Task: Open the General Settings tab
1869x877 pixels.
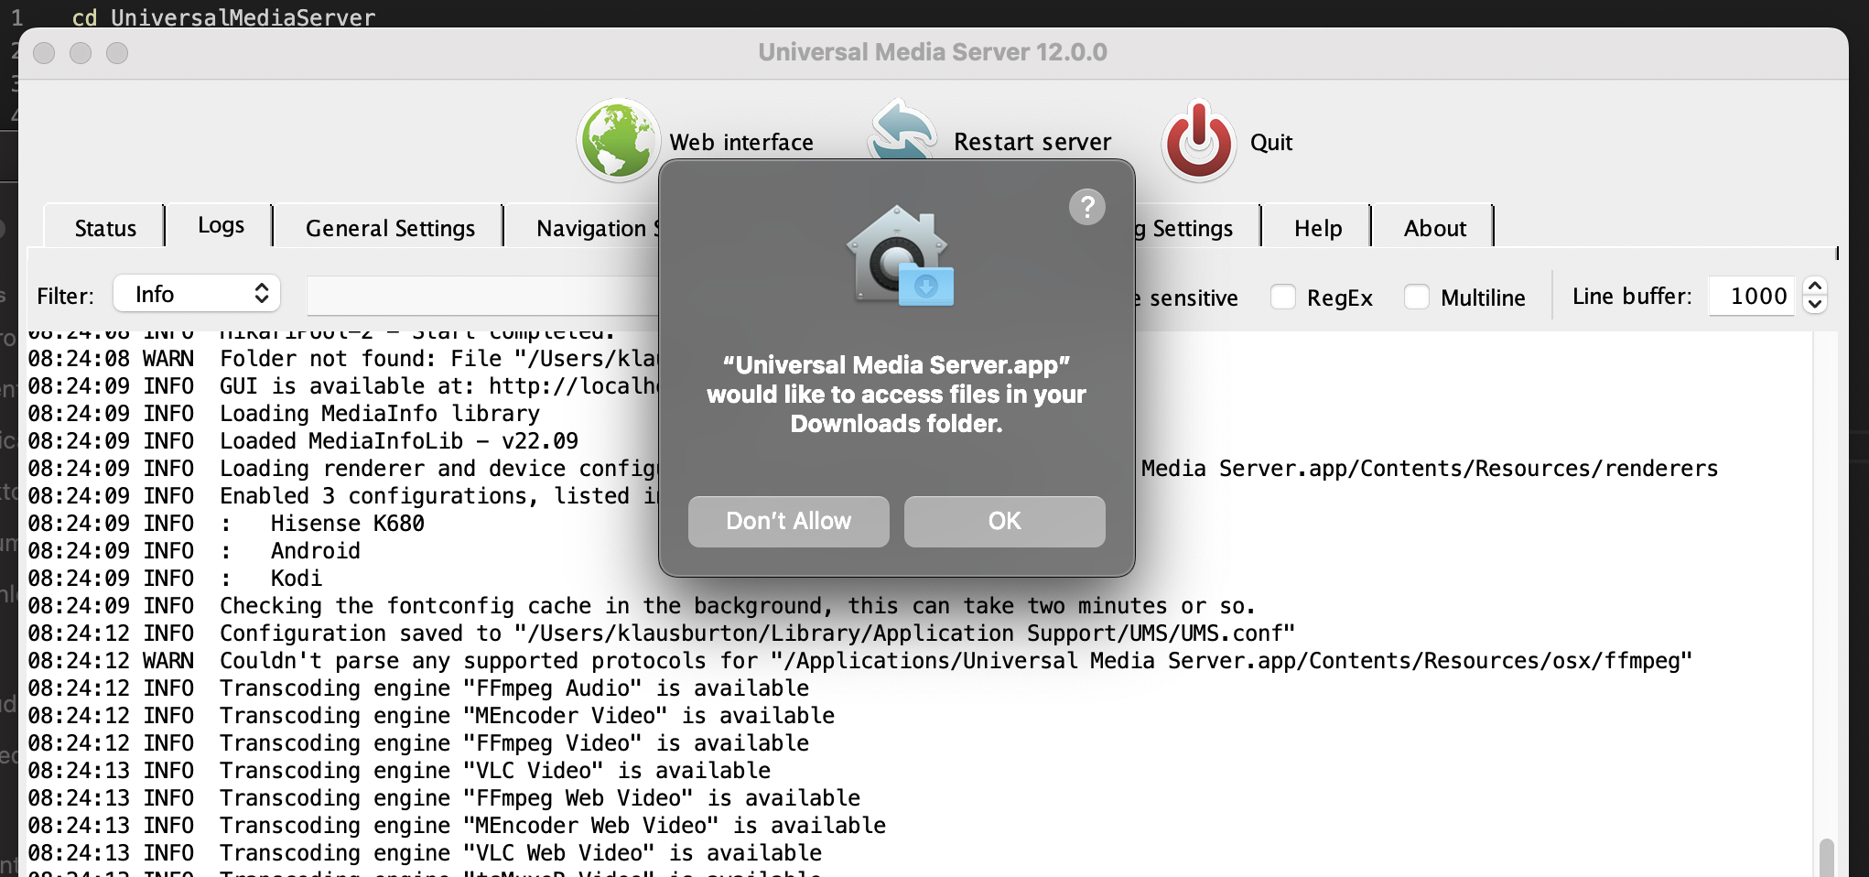Action: click(389, 228)
